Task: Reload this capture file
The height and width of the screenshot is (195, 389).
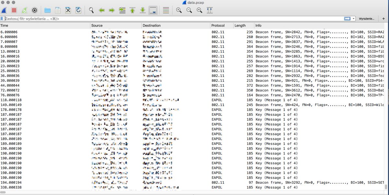Action: [x=78, y=10]
